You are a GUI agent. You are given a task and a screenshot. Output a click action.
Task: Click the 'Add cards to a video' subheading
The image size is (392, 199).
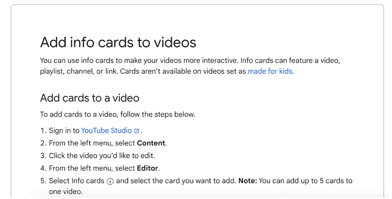[x=90, y=98]
